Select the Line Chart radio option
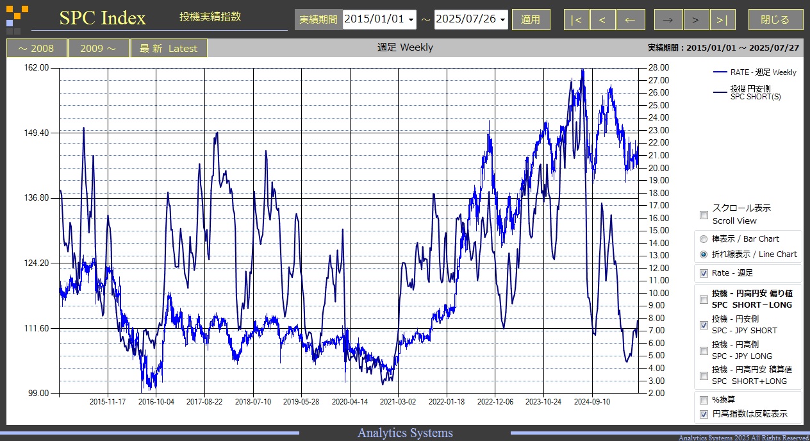810x441 pixels. point(704,254)
